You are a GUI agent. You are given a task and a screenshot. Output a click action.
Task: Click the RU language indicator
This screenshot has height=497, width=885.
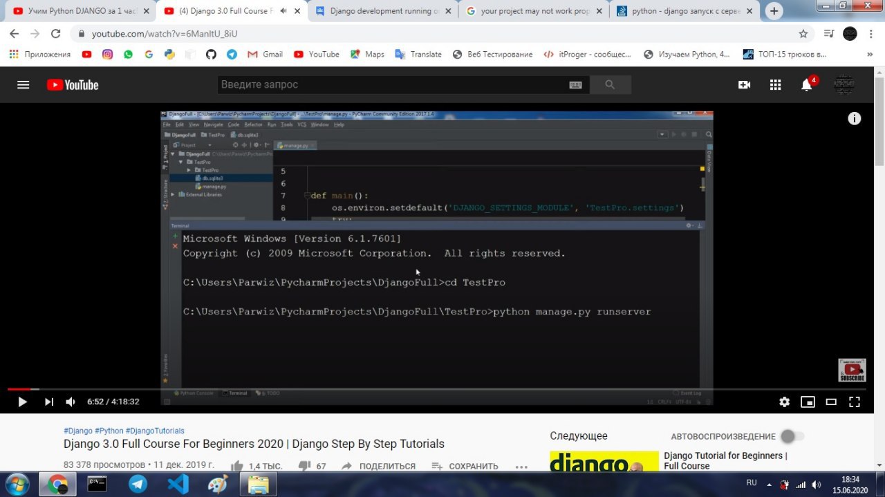tap(752, 483)
